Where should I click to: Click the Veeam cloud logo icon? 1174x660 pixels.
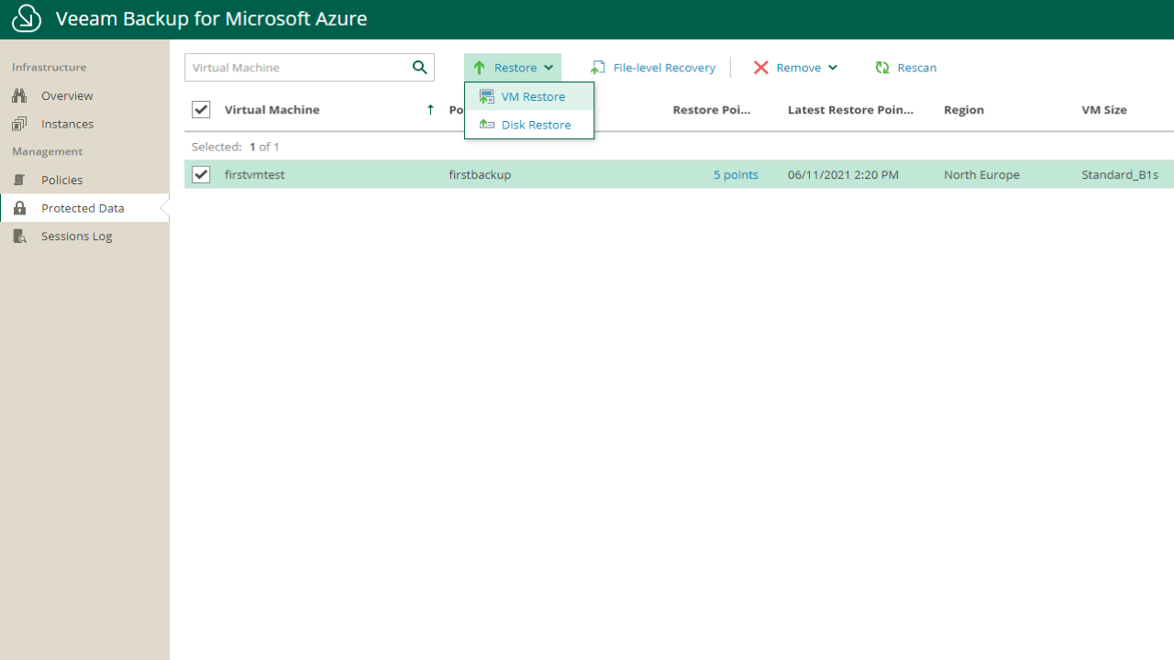tap(27, 18)
